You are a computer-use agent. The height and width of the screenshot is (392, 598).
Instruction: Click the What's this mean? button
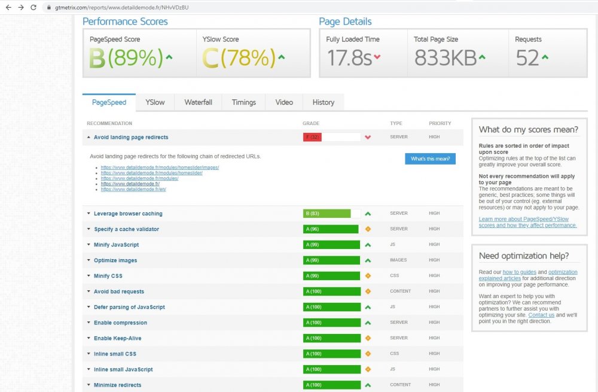[x=430, y=159]
